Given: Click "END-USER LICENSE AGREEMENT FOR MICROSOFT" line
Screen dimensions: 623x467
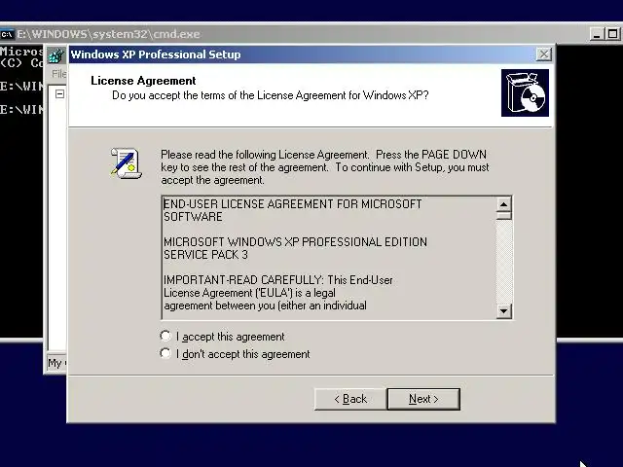Looking at the screenshot, I should (292, 204).
